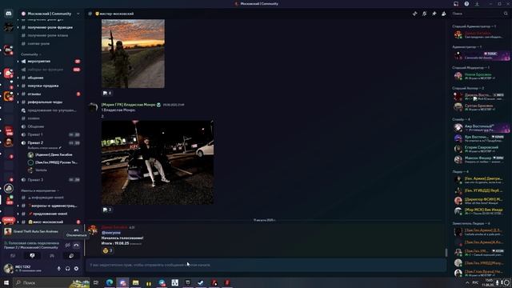Viewport: 512px width, 288px height.
Task: Open thread button under car photo
Action: coord(107,210)
